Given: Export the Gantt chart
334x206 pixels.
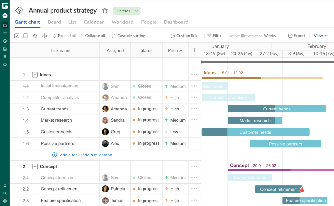Looking at the screenshot, I should click(x=296, y=35).
